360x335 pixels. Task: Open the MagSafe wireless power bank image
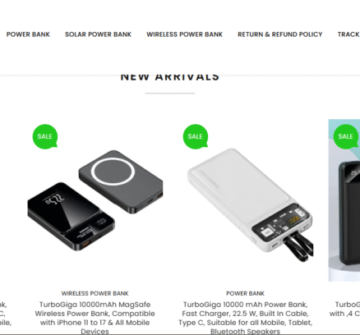point(95,200)
